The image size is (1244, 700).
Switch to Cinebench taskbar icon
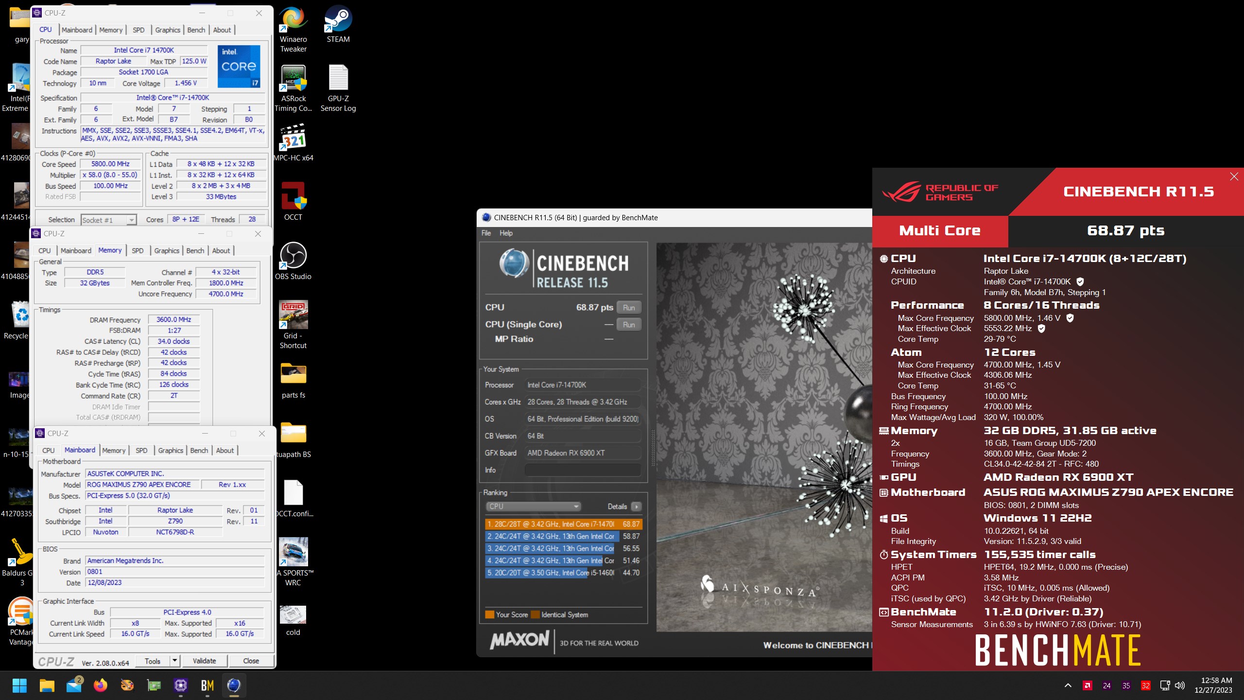234,685
